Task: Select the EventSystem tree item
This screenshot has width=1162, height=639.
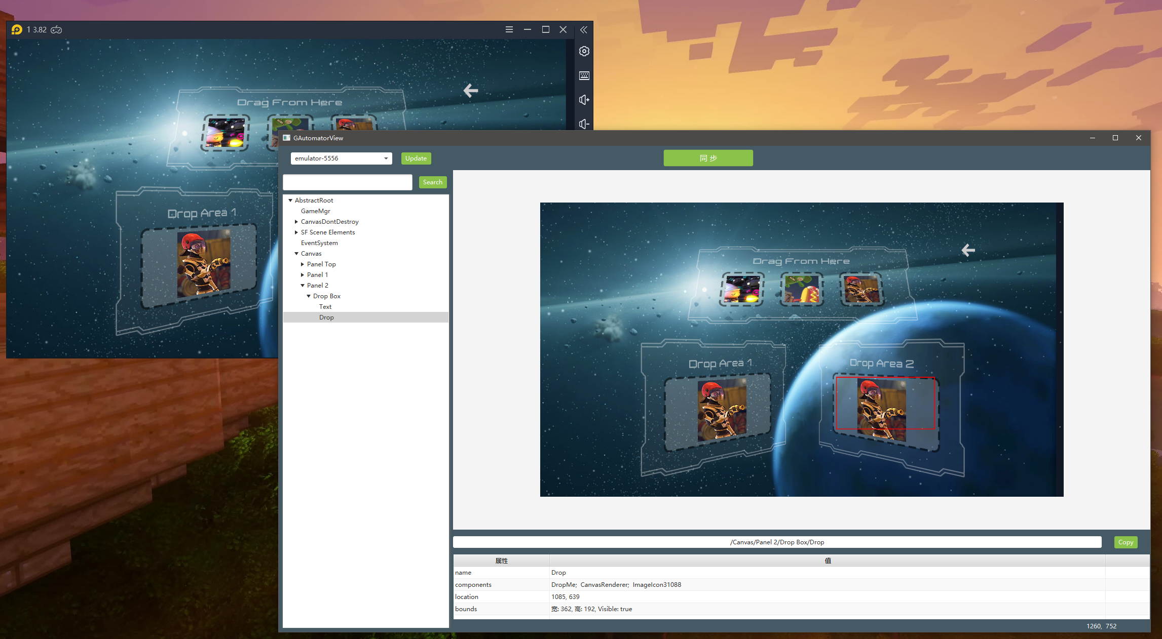Action: click(319, 243)
